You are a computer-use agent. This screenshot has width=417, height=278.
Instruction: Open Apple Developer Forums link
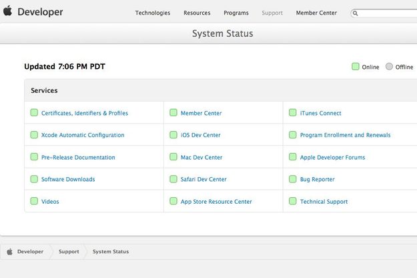pyautogui.click(x=333, y=157)
